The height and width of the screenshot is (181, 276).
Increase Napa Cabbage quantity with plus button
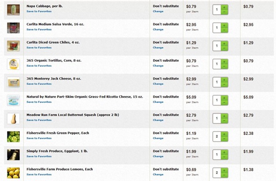[224, 8]
